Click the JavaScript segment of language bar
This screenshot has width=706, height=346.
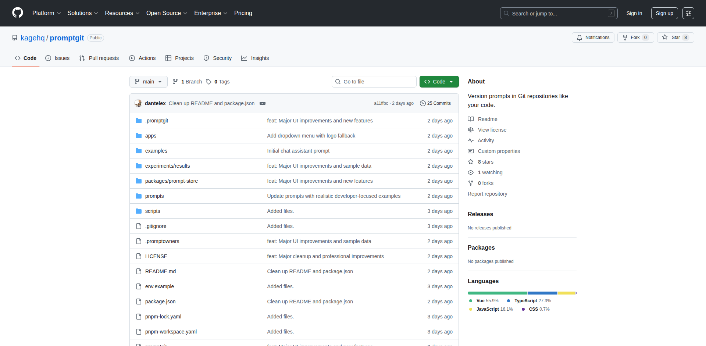[566, 293]
